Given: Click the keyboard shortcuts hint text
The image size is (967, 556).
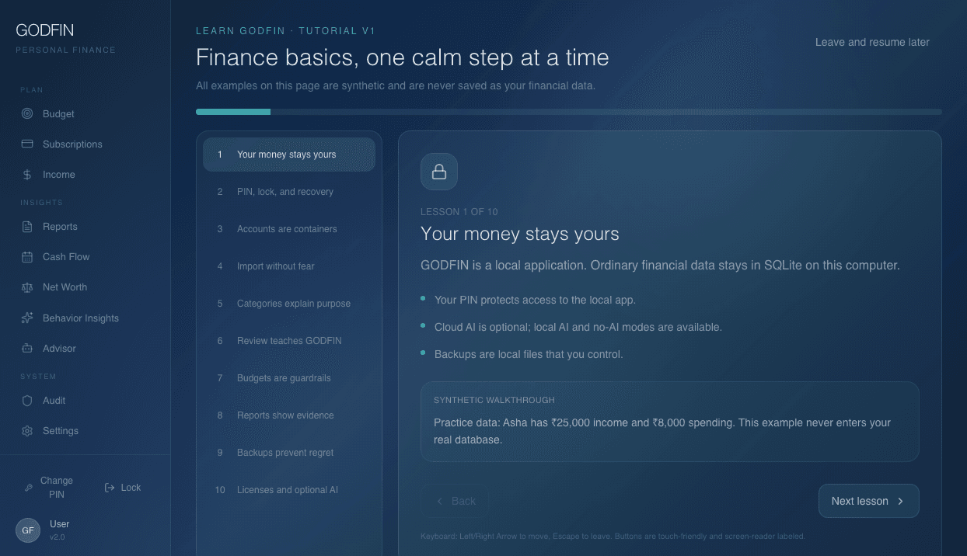Looking at the screenshot, I should pyautogui.click(x=613, y=536).
